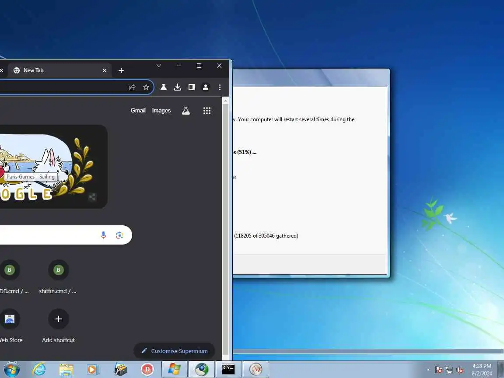Image resolution: width=504 pixels, height=378 pixels.
Task: Open the command prompt taskbar button
Action: (228, 369)
